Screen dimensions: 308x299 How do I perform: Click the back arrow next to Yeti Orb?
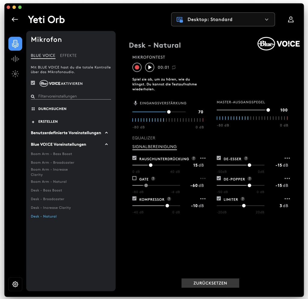tap(15, 19)
